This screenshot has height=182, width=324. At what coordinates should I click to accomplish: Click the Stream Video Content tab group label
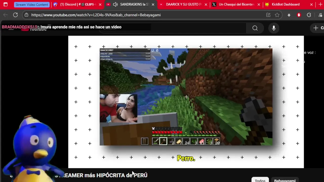(32, 5)
